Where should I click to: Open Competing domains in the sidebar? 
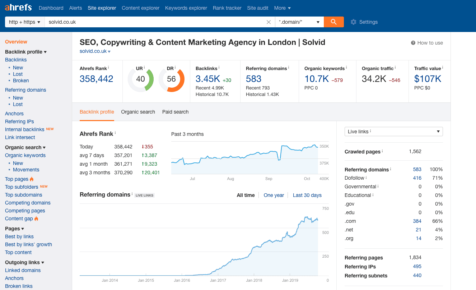coord(28,203)
